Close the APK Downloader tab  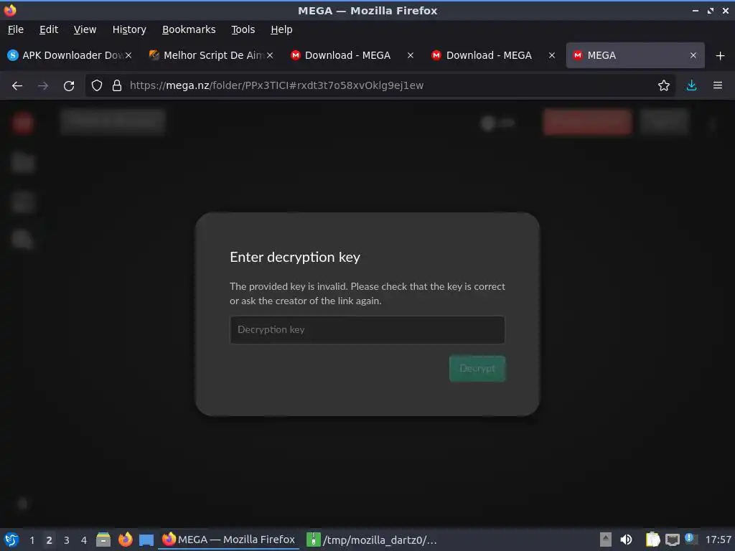(128, 56)
